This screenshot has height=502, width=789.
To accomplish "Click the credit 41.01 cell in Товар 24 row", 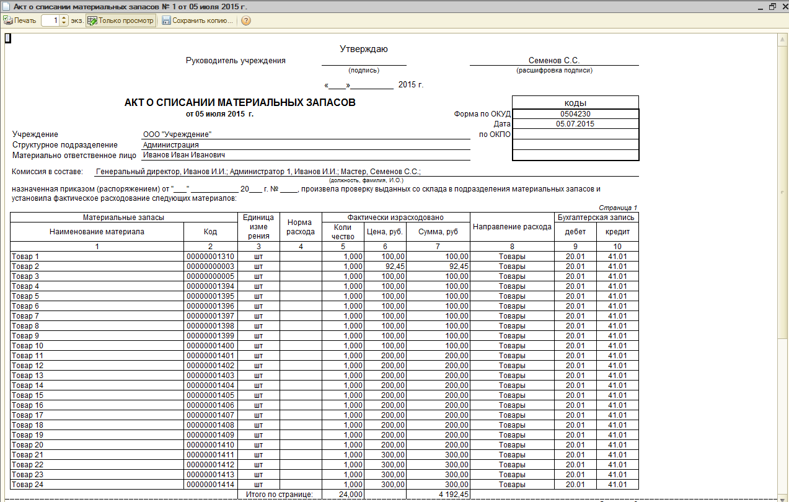I will pos(617,485).
